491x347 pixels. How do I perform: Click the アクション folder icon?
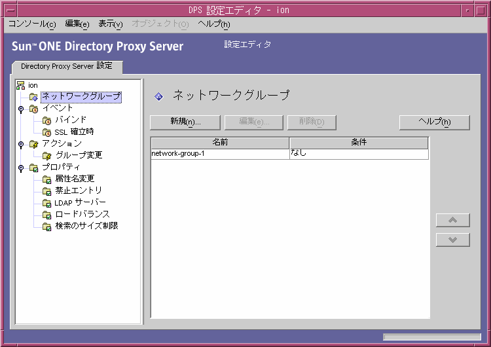coord(33,144)
